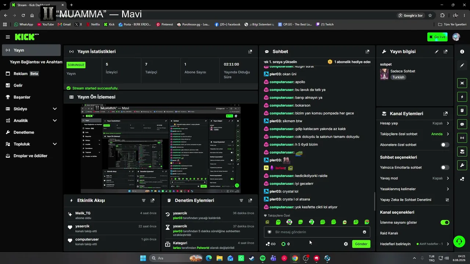
Task: Open the Windows Start menu
Action: pyautogui.click(x=143, y=258)
